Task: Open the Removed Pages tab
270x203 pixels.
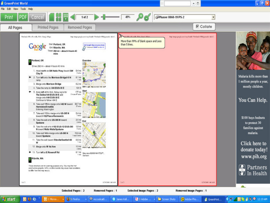Action: pyautogui.click(x=79, y=27)
